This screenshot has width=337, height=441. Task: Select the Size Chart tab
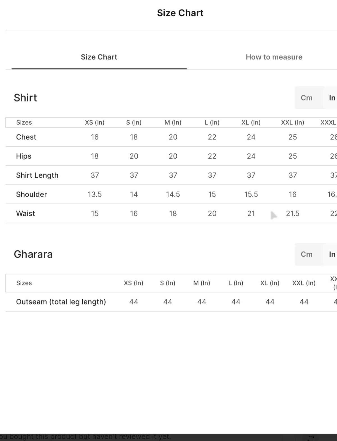99,57
